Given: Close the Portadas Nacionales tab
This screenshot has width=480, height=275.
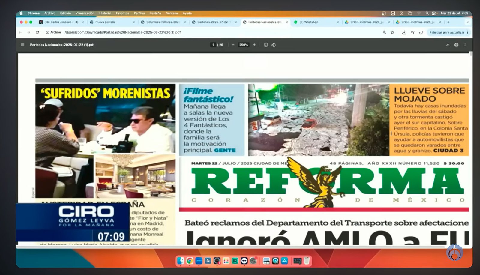Looking at the screenshot, I should pos(286,22).
